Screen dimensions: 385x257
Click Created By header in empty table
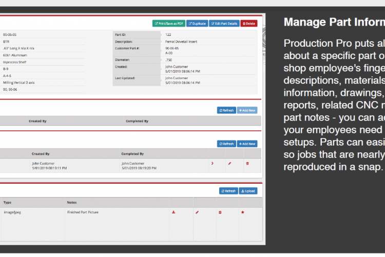pyautogui.click(x=37, y=121)
